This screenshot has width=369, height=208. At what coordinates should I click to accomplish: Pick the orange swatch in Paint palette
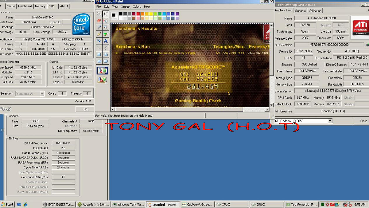click(142, 14)
